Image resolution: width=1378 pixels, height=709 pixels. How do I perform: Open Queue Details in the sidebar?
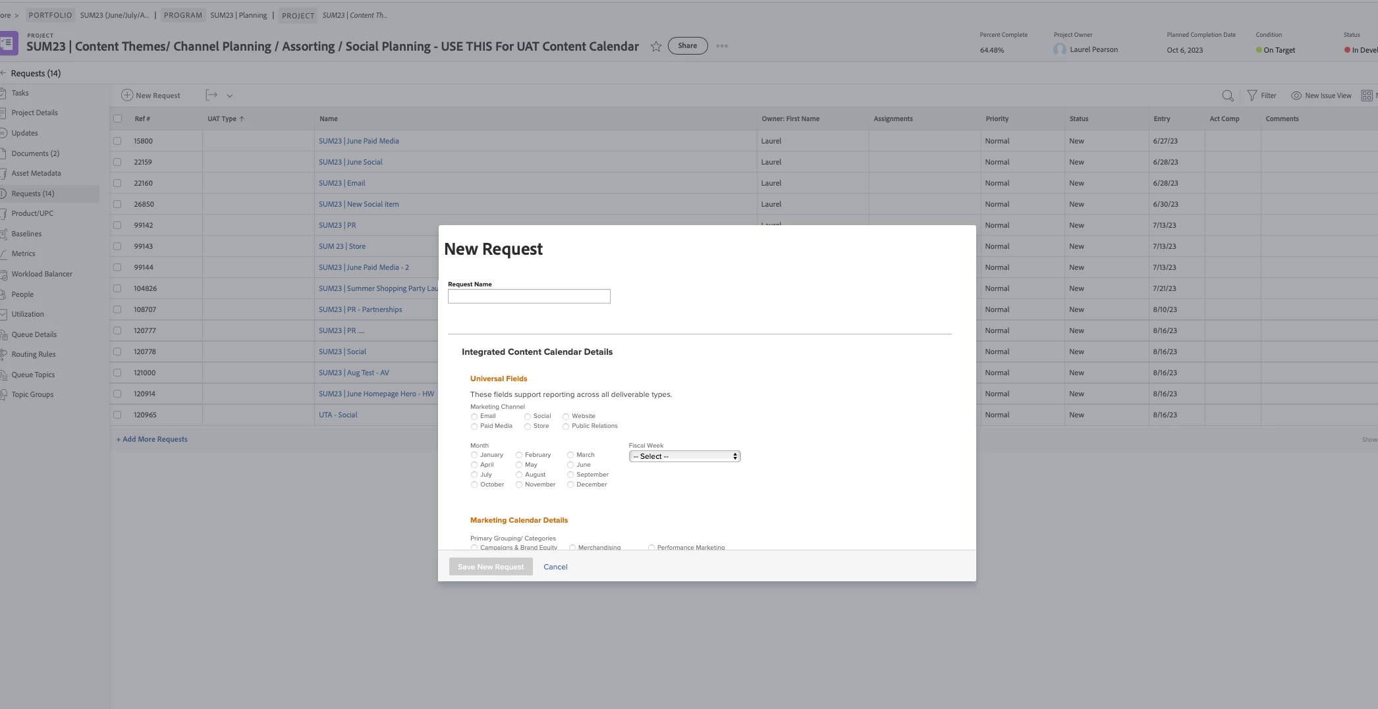(x=34, y=334)
